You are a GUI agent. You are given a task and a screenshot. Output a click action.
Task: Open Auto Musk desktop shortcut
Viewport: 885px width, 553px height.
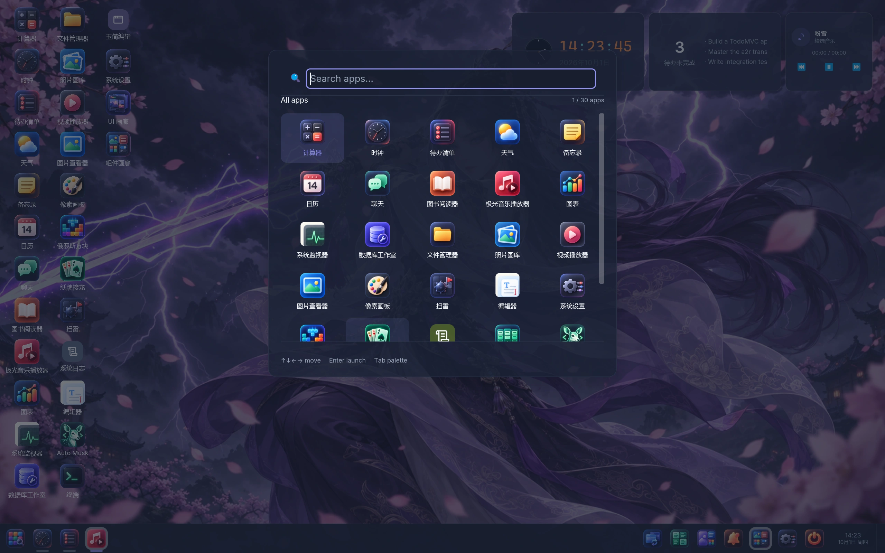tap(72, 440)
